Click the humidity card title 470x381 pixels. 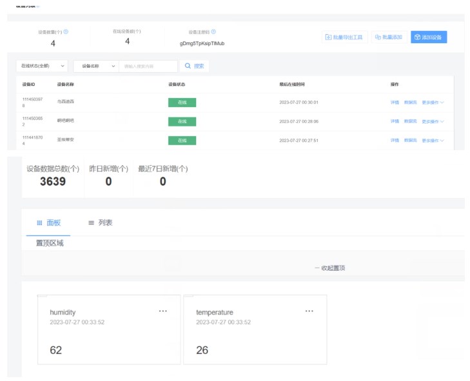point(63,313)
